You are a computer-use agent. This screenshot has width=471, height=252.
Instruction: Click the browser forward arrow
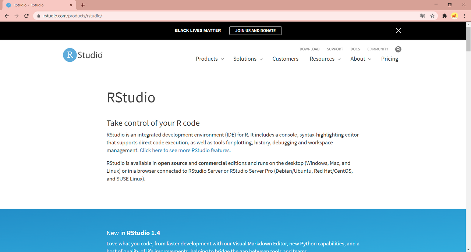[17, 16]
